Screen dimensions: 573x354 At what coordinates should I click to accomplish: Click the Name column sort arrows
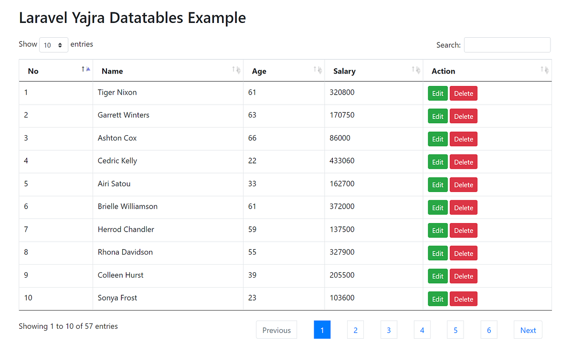coord(236,70)
